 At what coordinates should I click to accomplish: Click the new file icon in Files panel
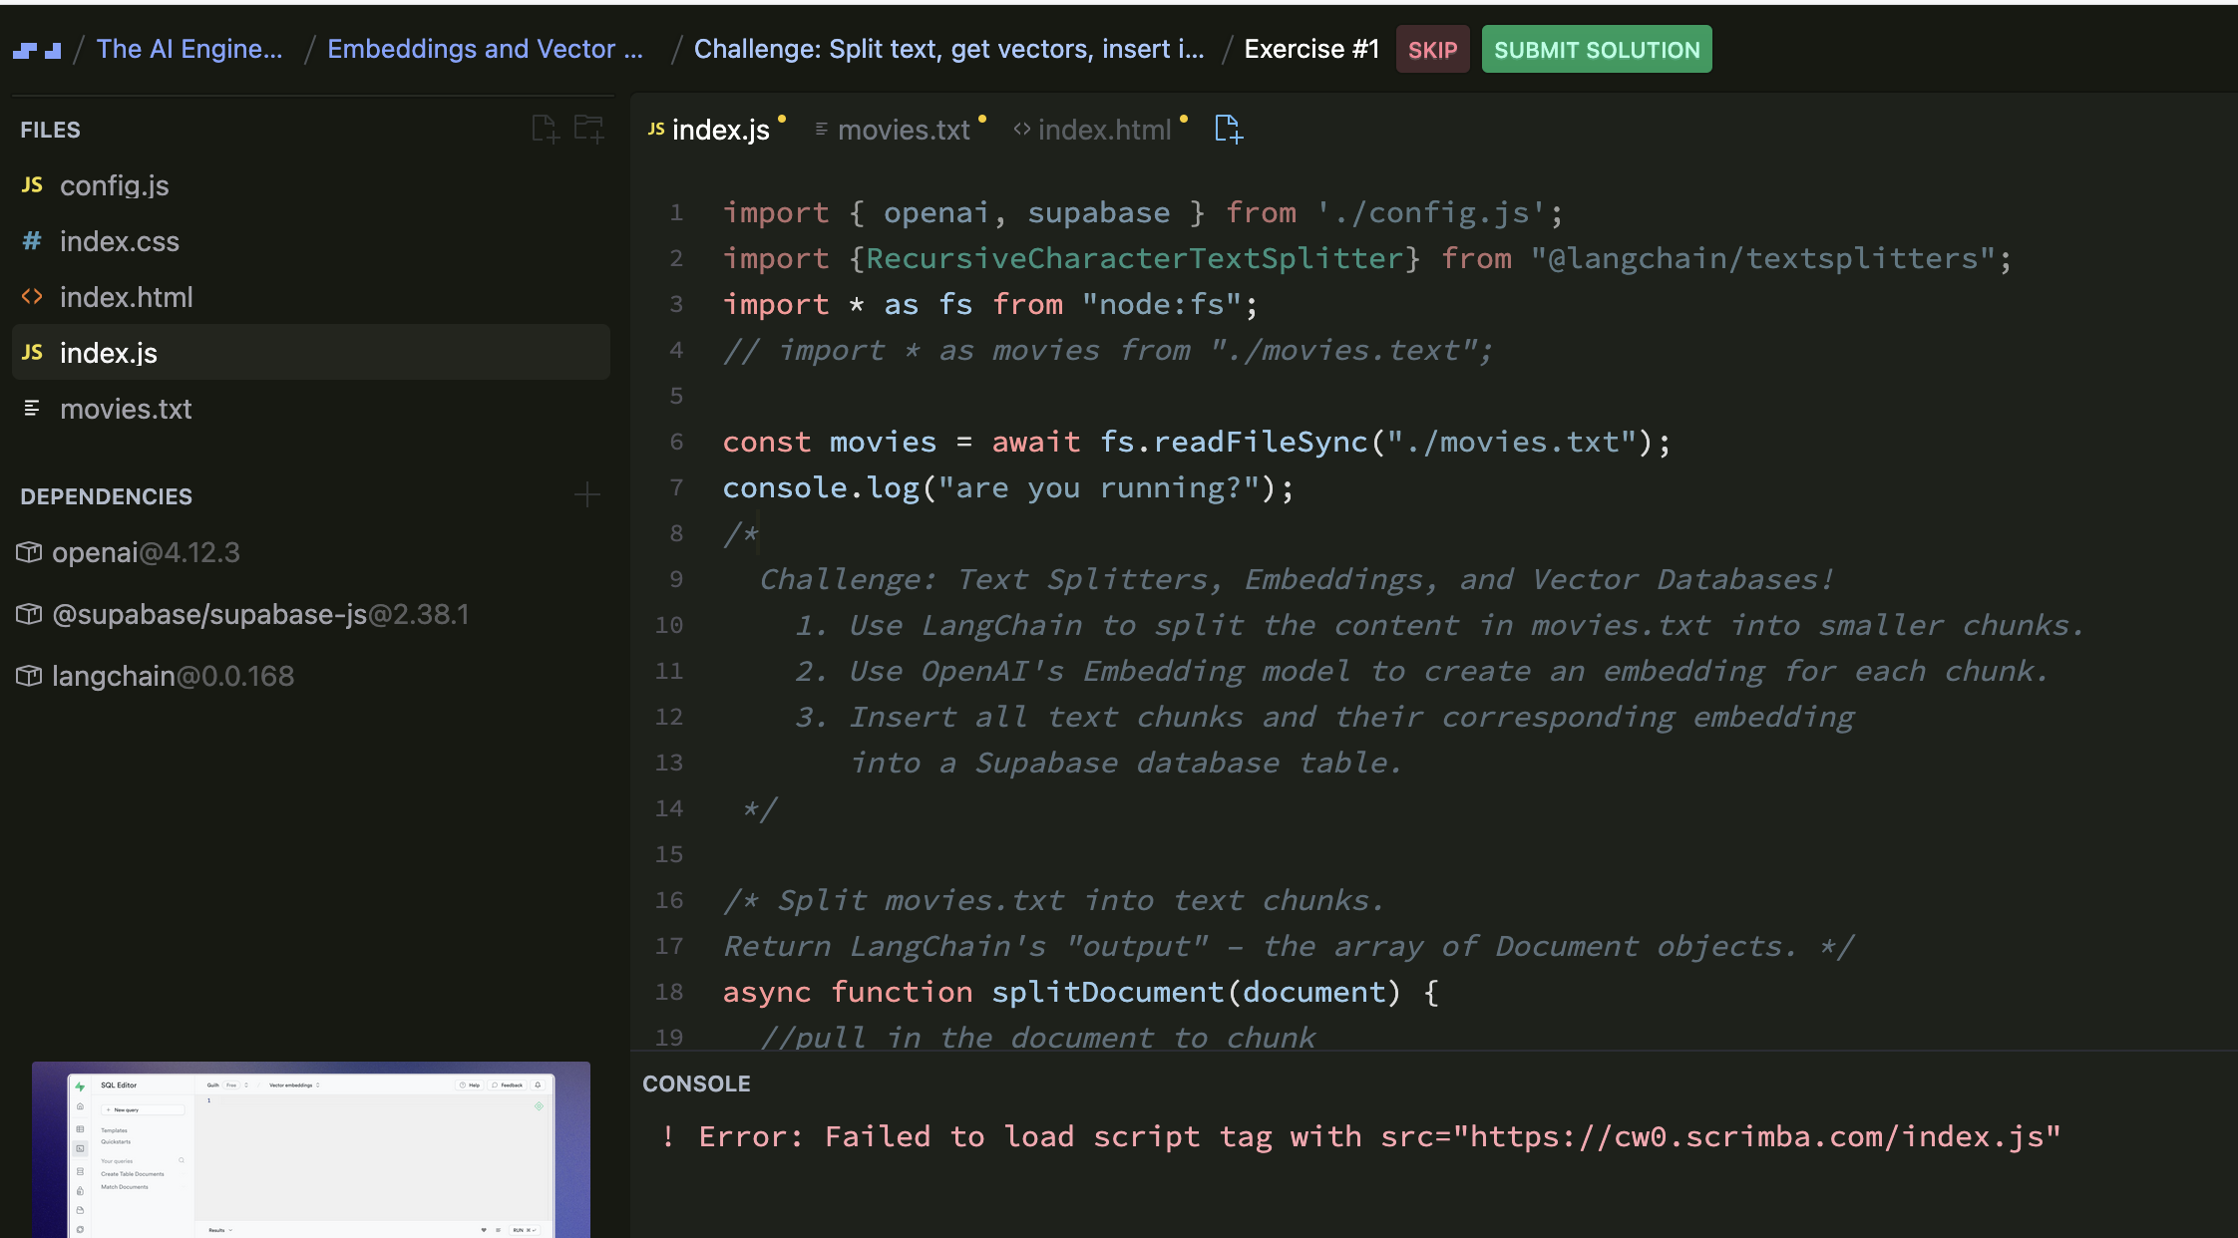coord(545,130)
